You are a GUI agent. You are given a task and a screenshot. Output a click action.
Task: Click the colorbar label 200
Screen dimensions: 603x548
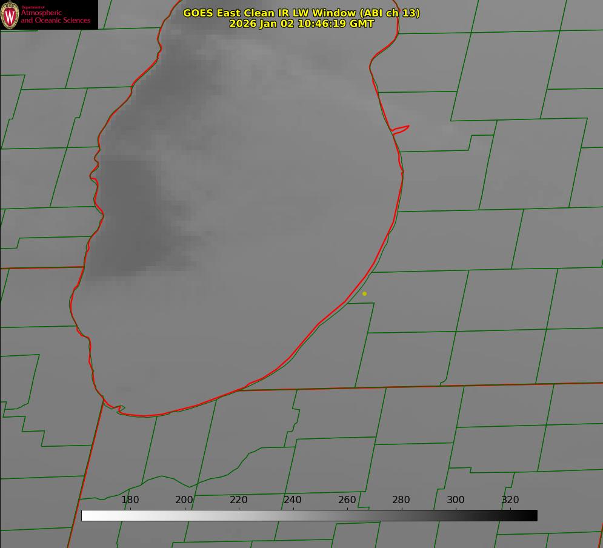184,500
